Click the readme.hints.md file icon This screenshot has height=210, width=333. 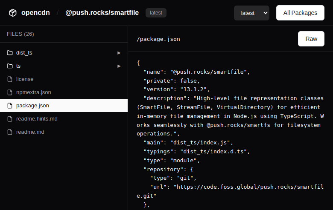click(x=10, y=119)
